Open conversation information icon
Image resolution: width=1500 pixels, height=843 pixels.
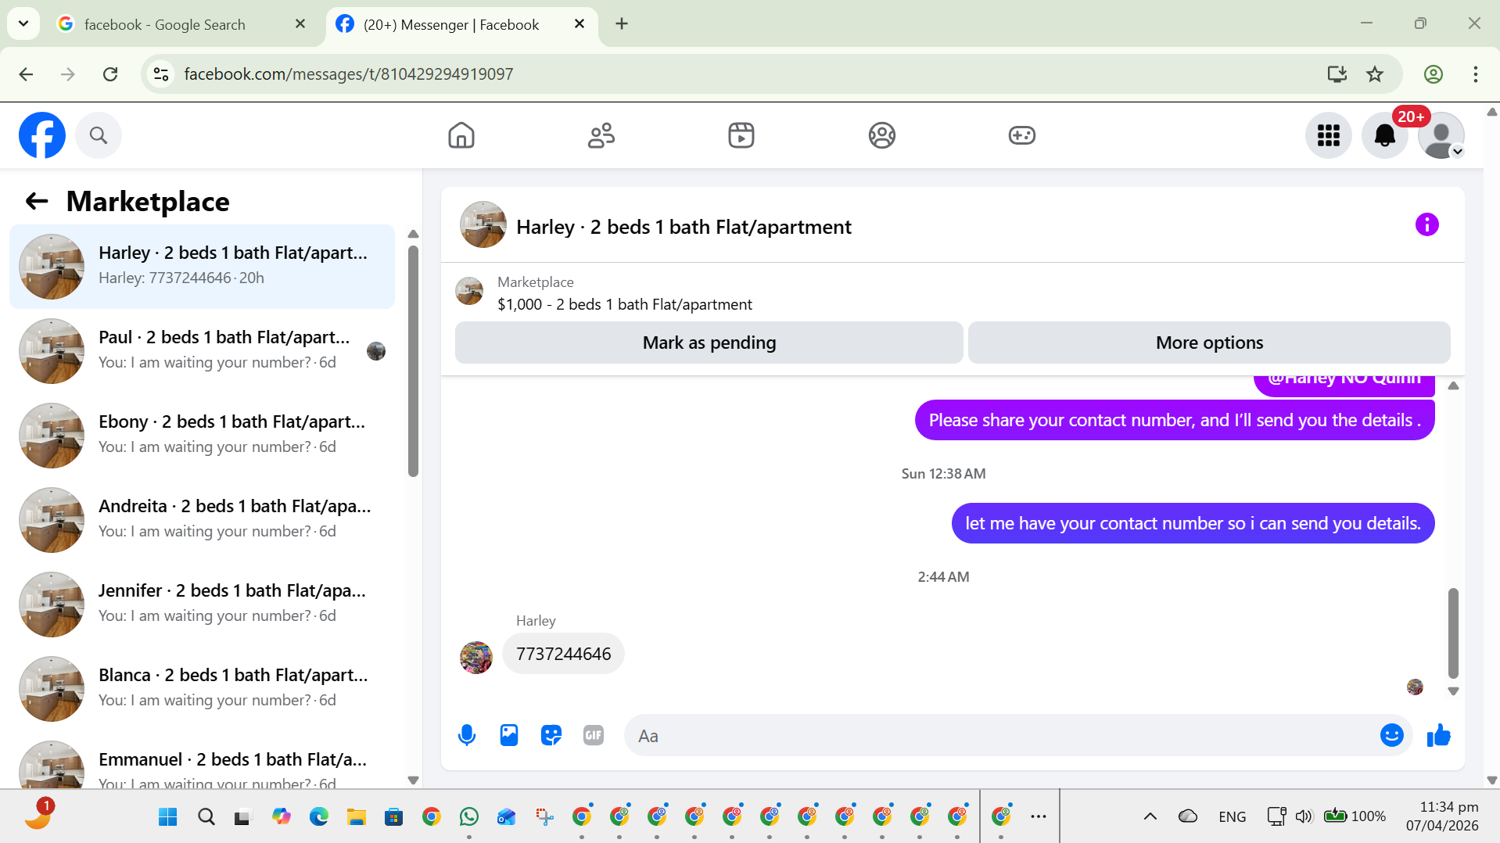tap(1427, 225)
